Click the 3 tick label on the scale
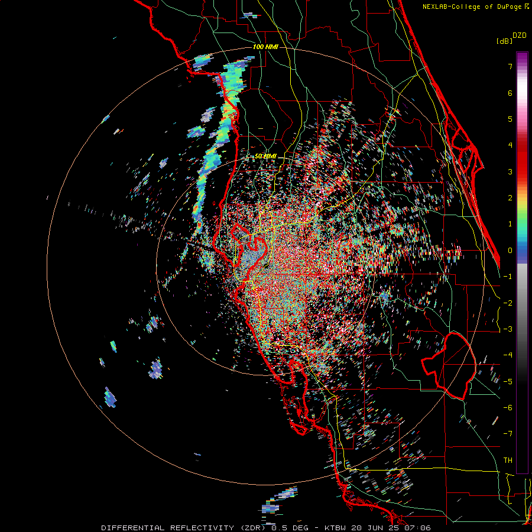Image resolution: width=532 pixels, height=532 pixels. [510, 171]
